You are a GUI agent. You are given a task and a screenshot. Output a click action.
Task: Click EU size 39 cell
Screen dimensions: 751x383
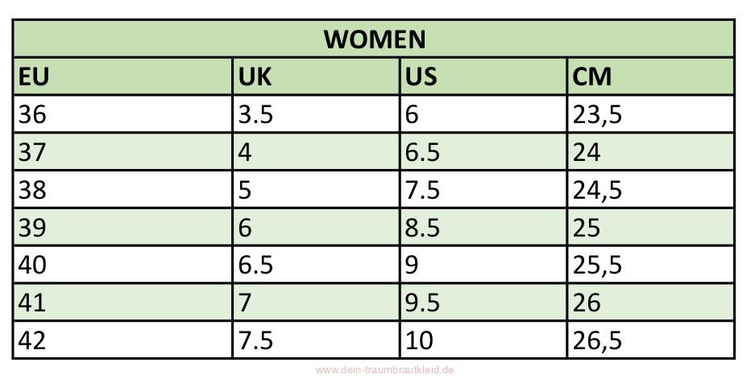123,227
